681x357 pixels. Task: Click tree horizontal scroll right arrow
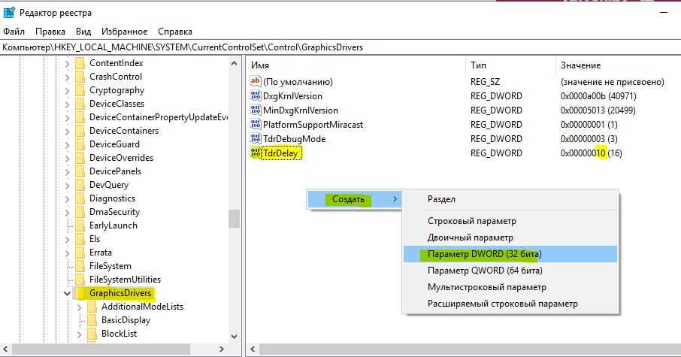pos(222,349)
